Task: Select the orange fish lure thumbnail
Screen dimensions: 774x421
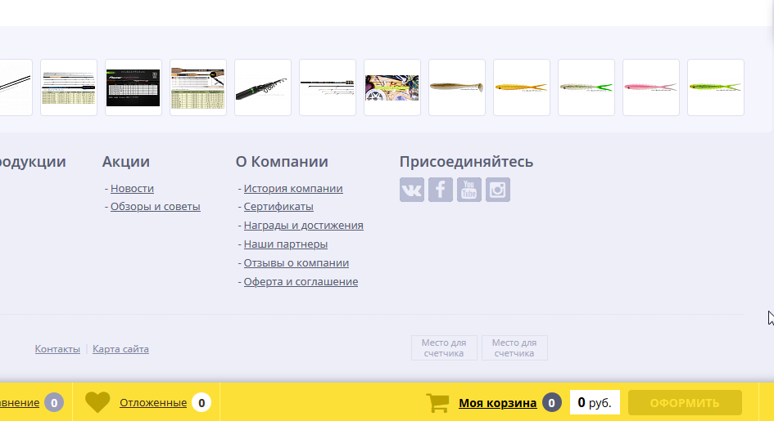Action: coord(522,87)
